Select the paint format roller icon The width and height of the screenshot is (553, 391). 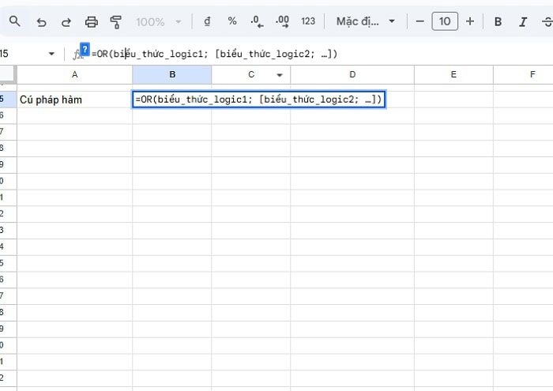click(x=116, y=21)
